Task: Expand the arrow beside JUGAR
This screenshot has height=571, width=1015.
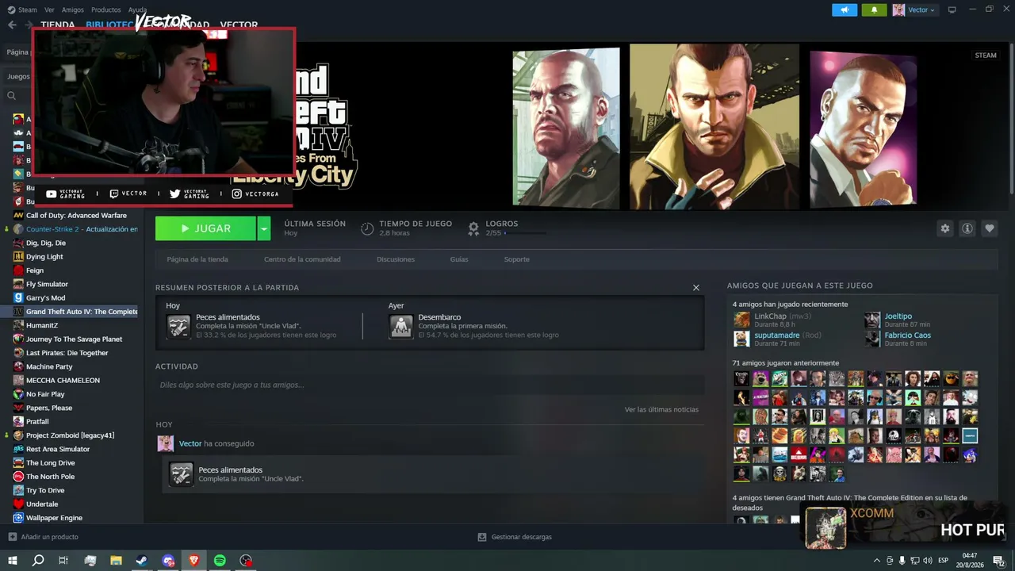Action: [264, 228]
